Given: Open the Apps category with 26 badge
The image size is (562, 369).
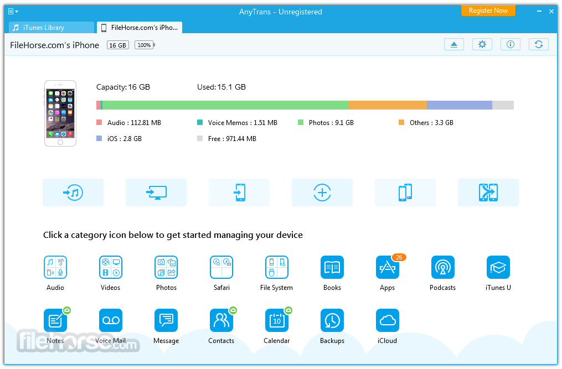Looking at the screenshot, I should [x=388, y=267].
